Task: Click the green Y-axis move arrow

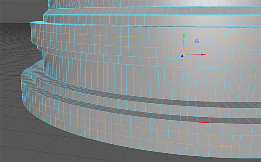Action: point(184,35)
